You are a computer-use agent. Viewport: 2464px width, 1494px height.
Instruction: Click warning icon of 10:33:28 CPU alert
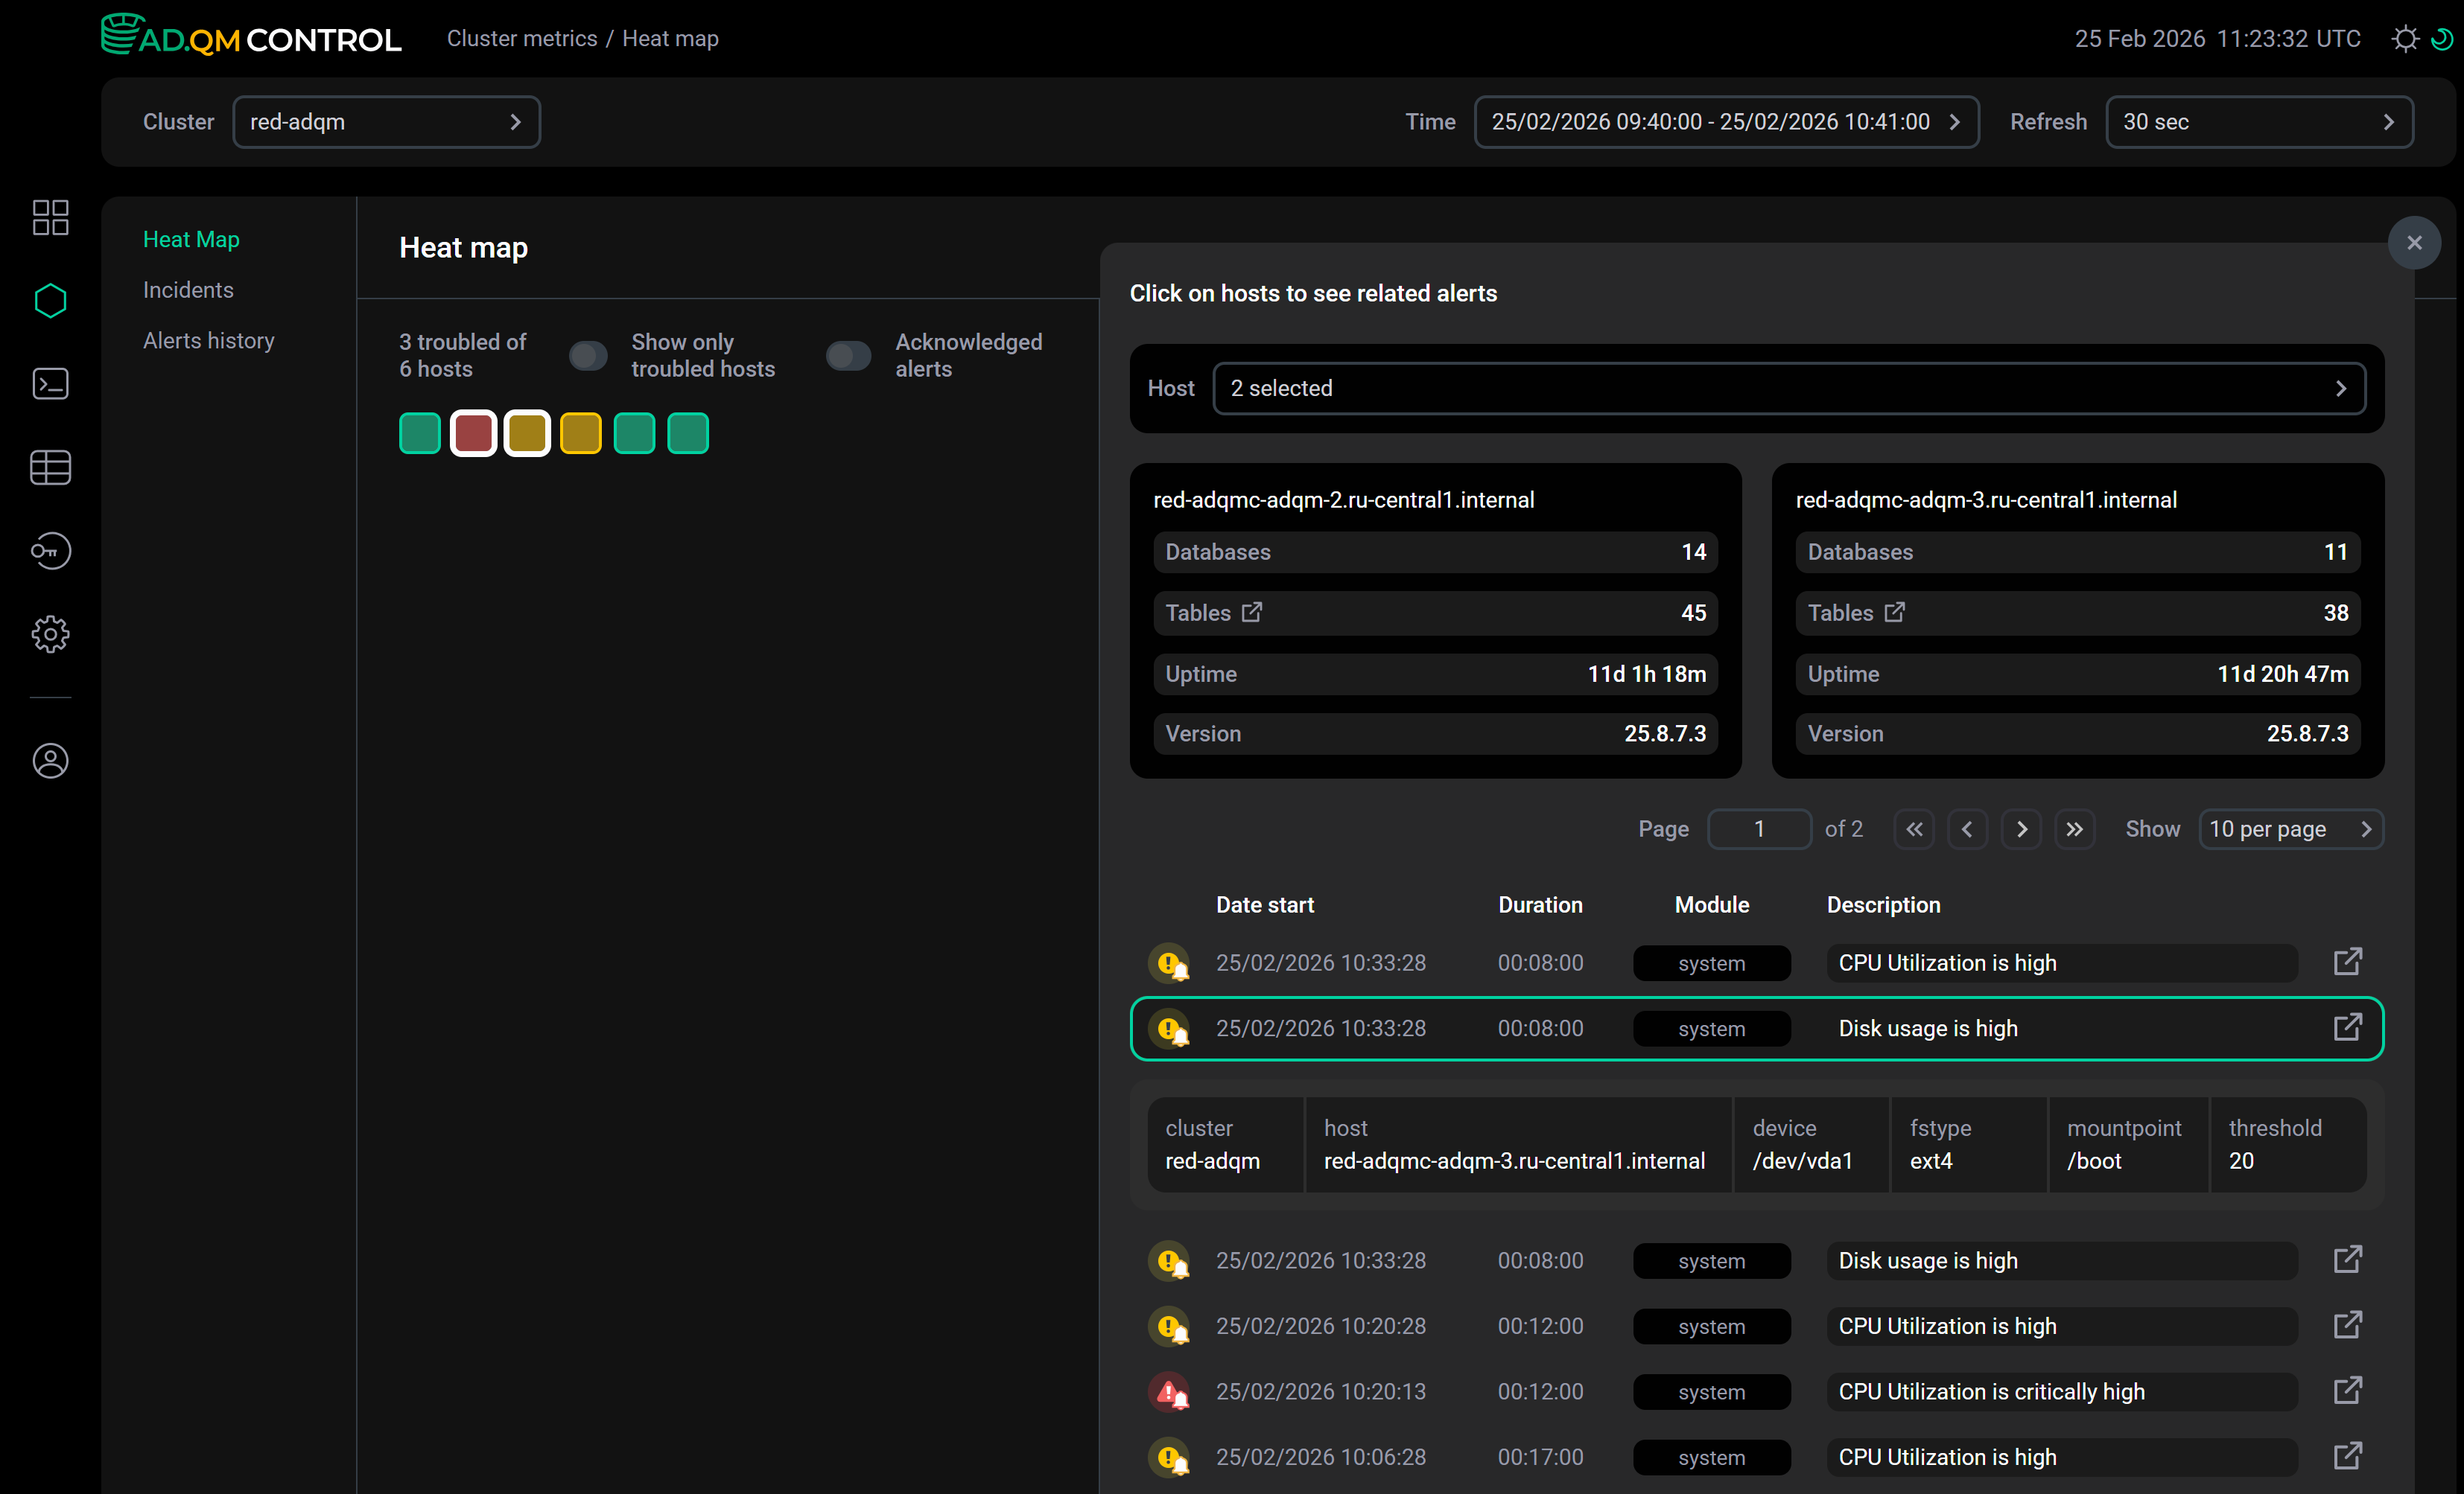click(x=1169, y=963)
